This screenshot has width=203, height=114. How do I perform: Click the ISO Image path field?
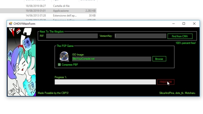pos(112,59)
